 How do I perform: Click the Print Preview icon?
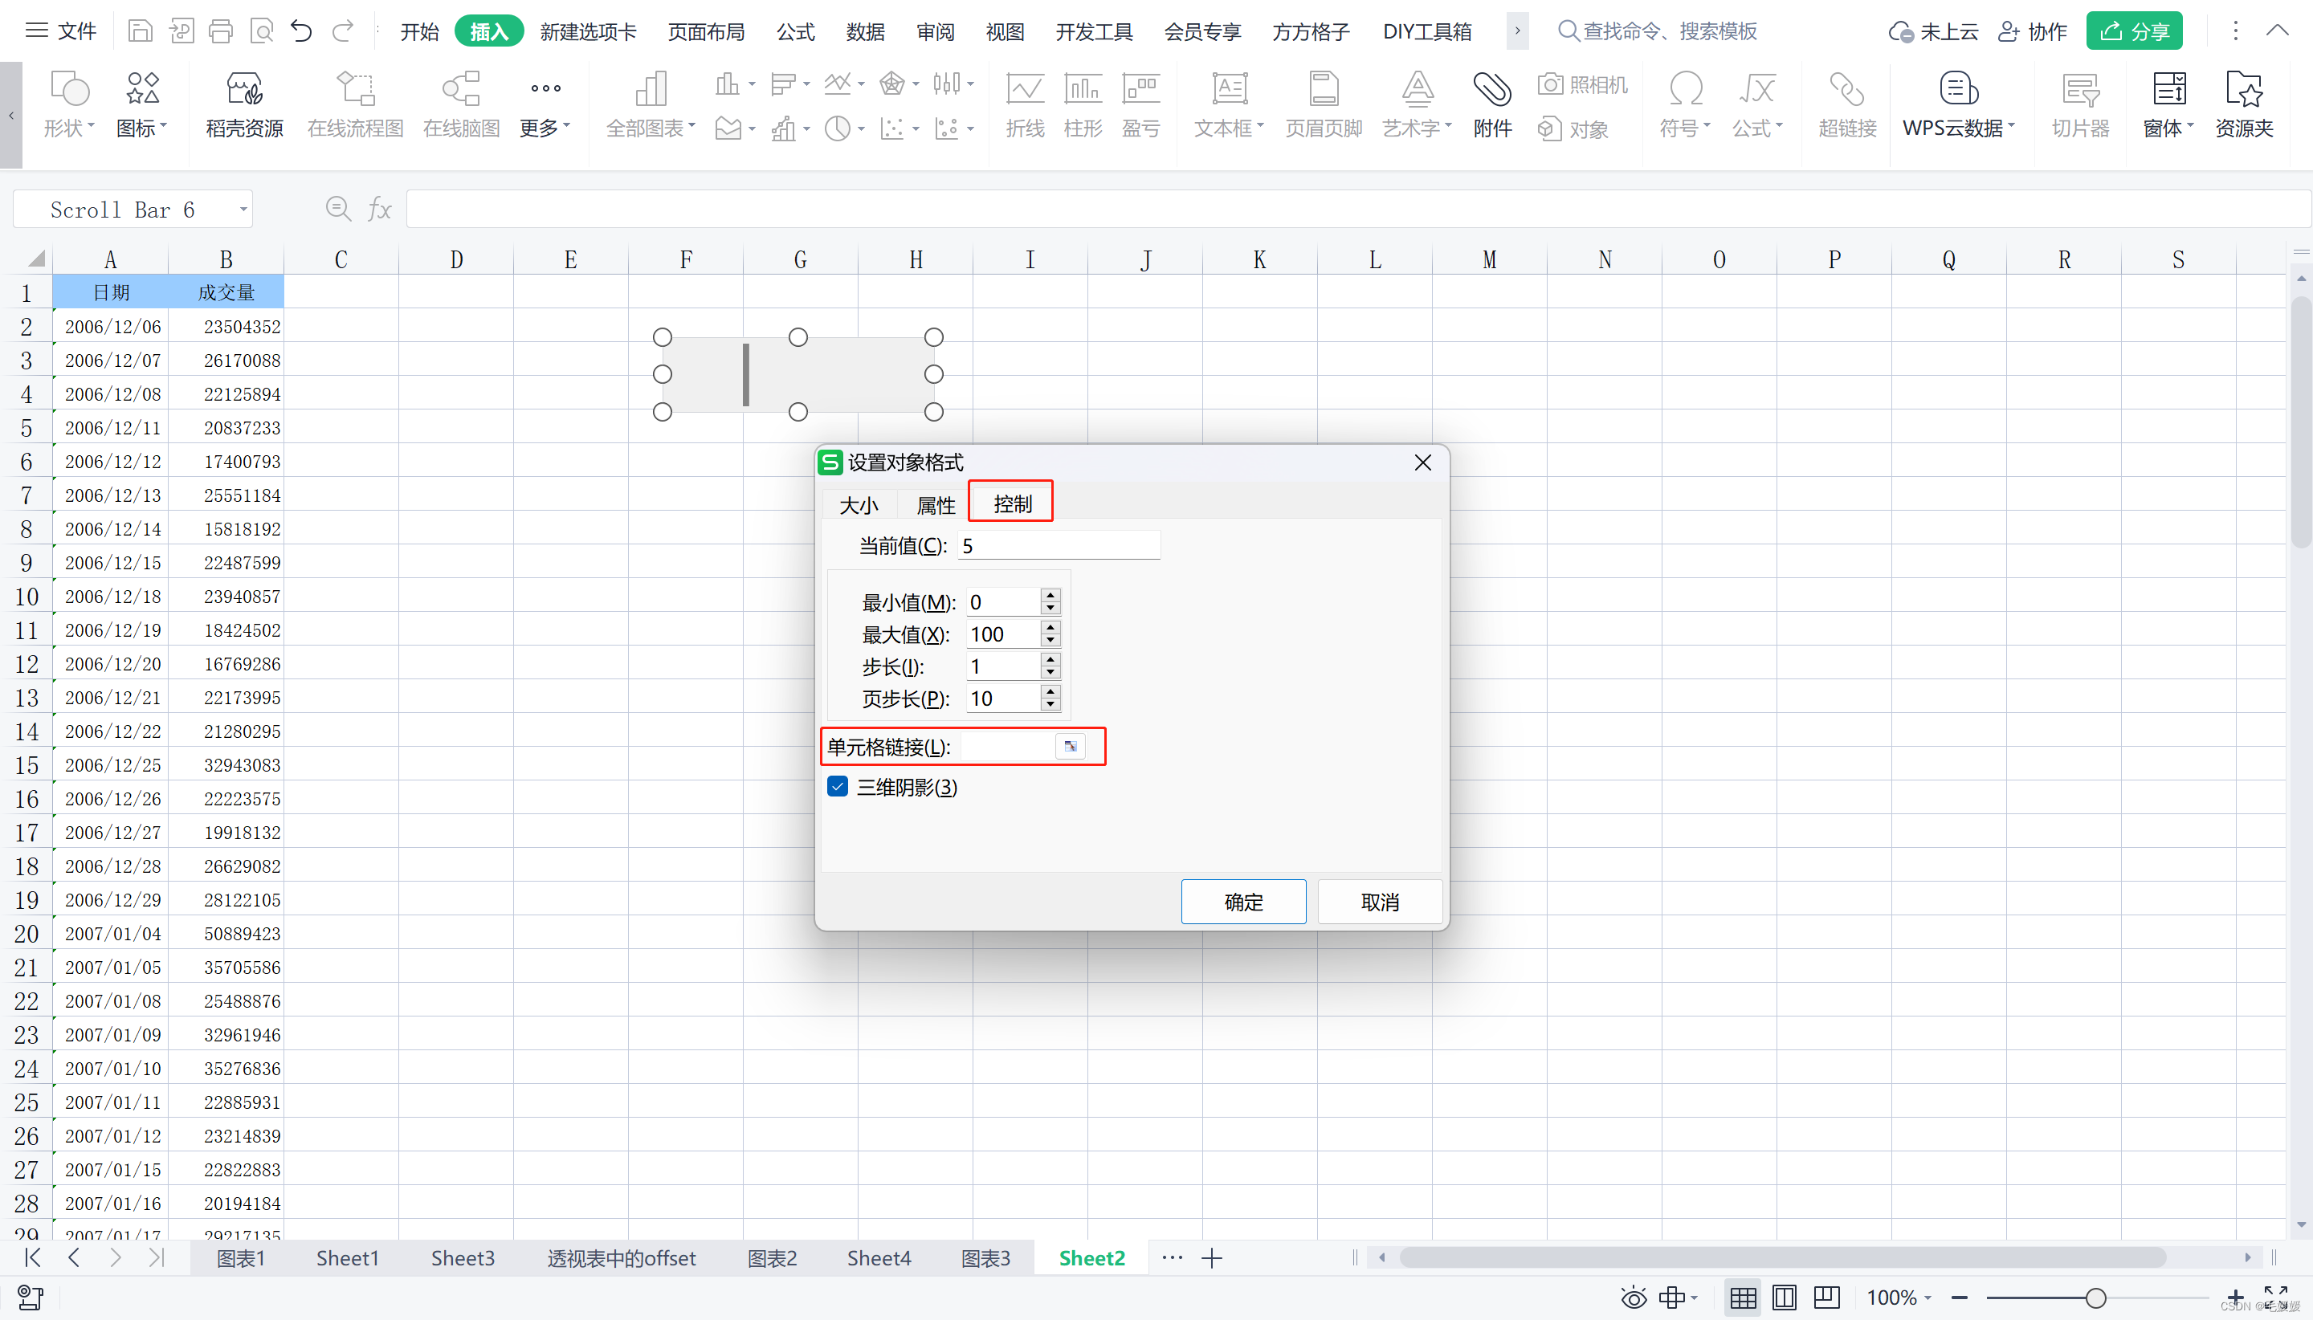(261, 32)
